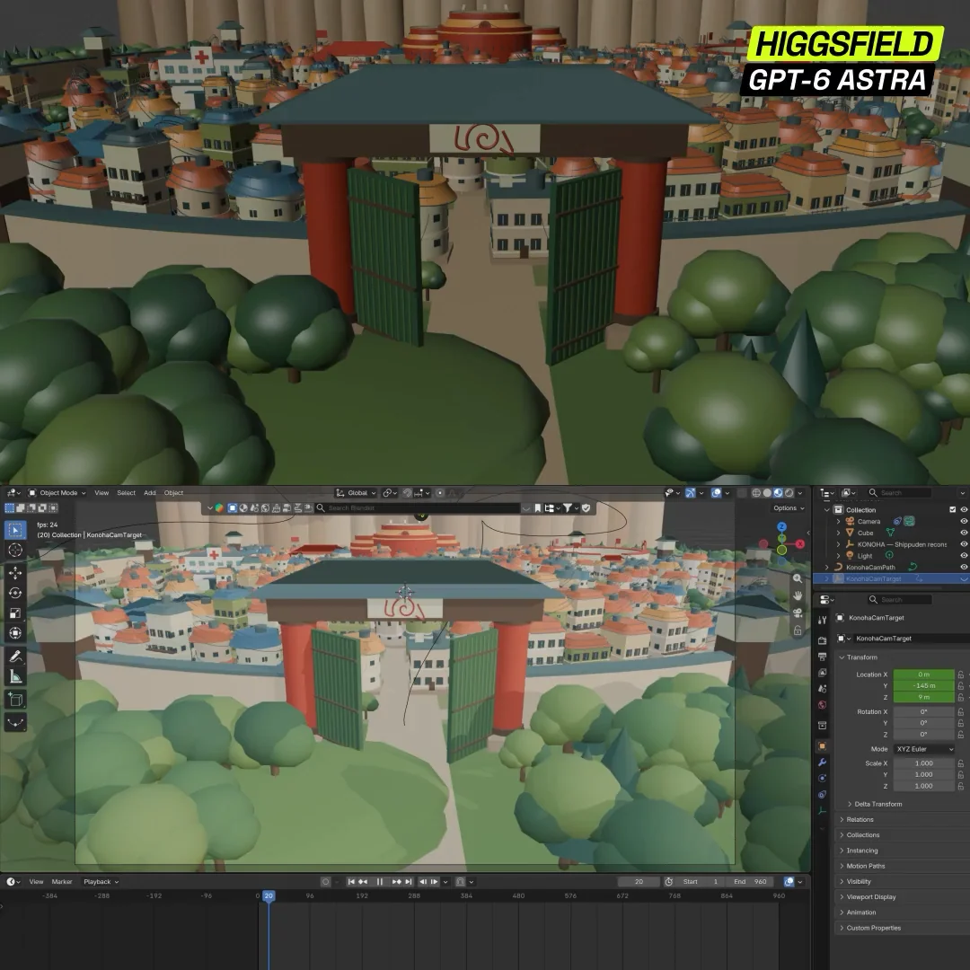Open the Physics properties tab
The image size is (970, 970).
pos(822,778)
